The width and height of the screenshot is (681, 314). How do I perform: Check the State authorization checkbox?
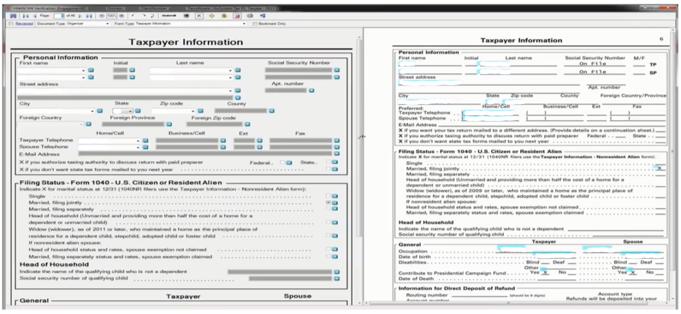click(x=328, y=163)
